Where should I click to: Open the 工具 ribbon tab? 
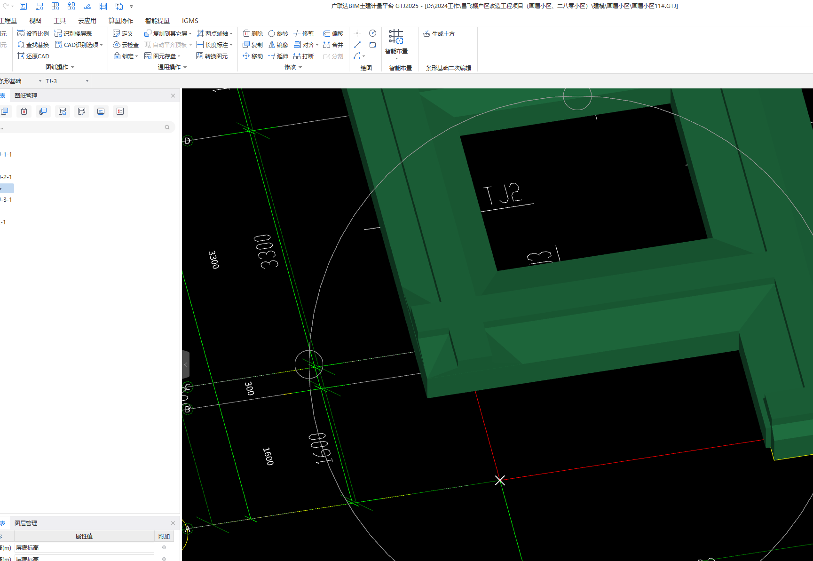pos(60,21)
